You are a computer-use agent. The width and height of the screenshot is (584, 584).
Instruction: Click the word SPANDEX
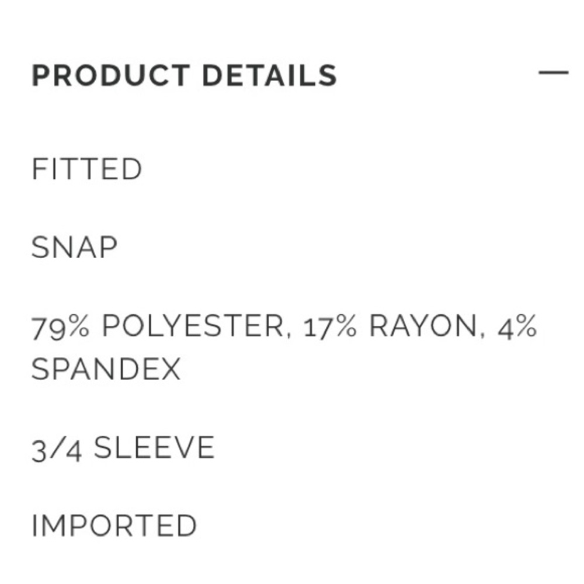tap(106, 369)
